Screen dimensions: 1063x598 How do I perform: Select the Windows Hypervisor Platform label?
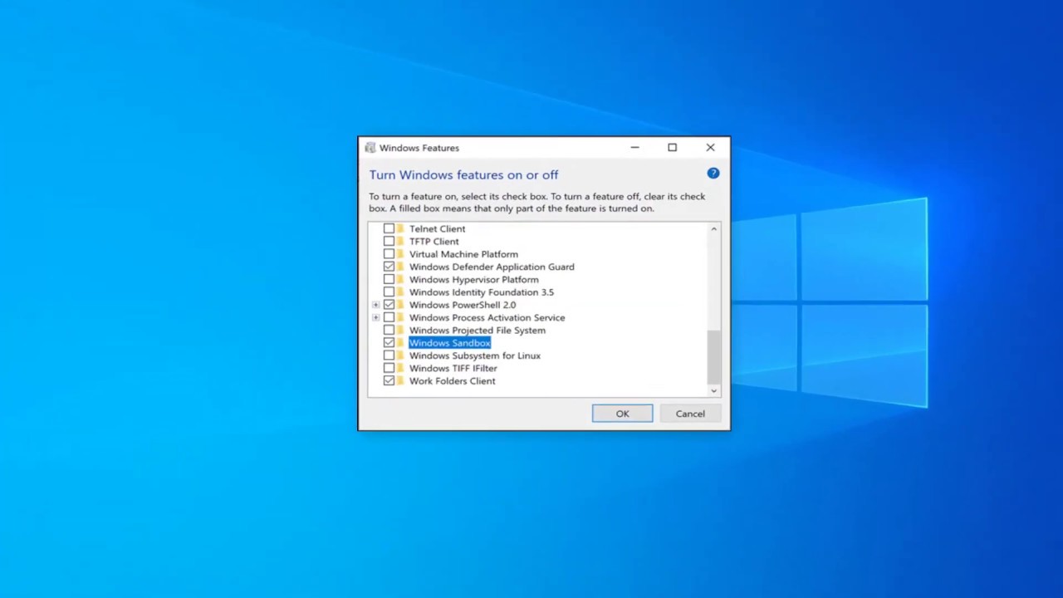(x=473, y=280)
